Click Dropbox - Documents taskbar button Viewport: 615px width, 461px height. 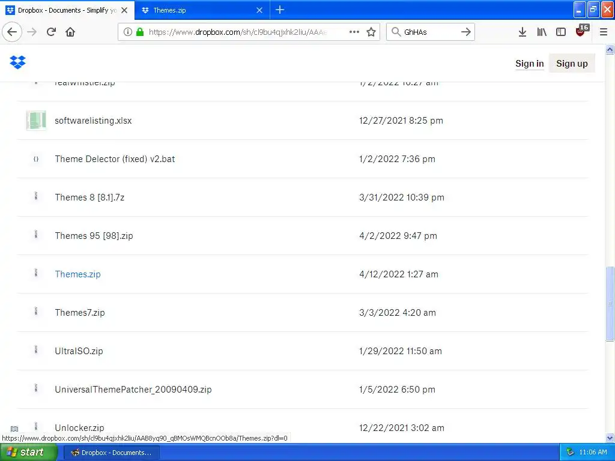(111, 453)
